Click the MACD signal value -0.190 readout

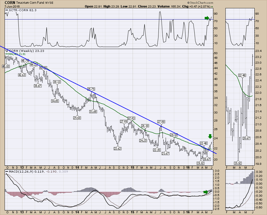51,172
